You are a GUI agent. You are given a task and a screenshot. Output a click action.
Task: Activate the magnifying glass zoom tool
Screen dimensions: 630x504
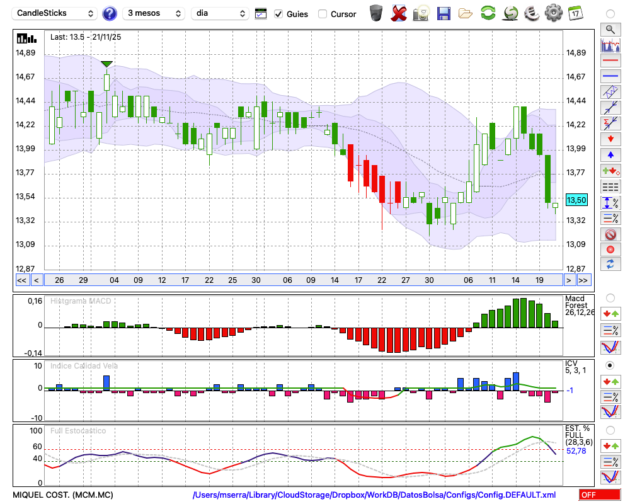pos(610,30)
